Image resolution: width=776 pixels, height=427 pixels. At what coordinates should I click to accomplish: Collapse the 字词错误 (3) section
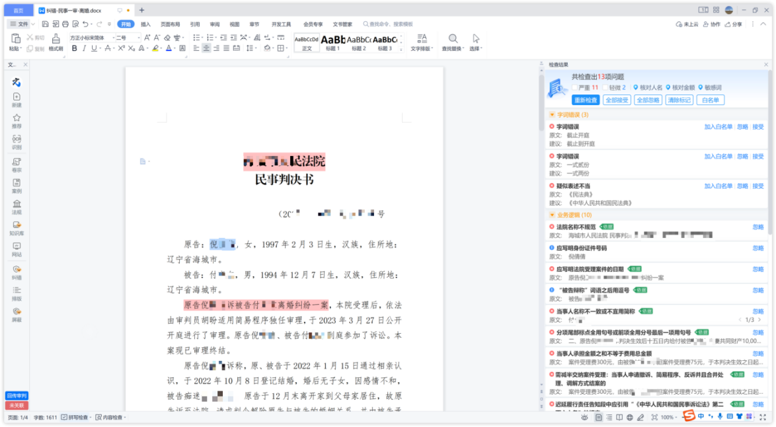(x=552, y=115)
